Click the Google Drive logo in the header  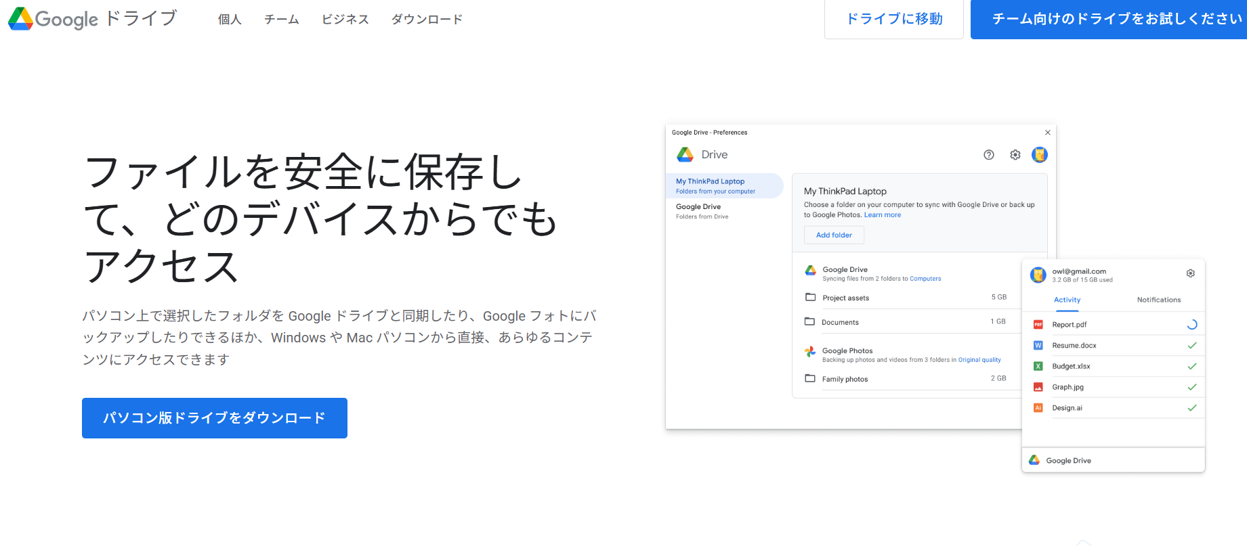tap(93, 18)
